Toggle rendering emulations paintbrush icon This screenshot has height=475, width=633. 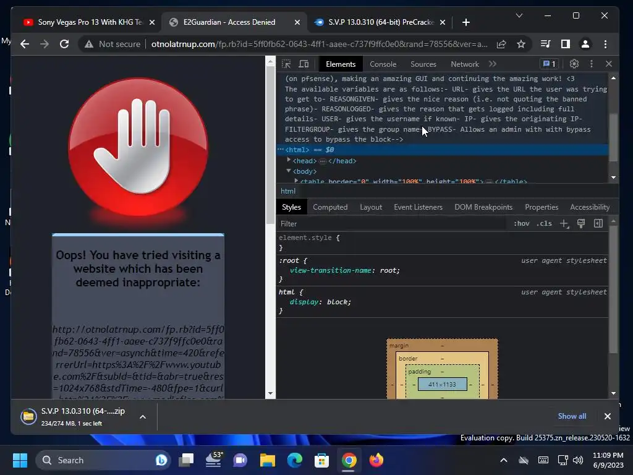tap(581, 224)
